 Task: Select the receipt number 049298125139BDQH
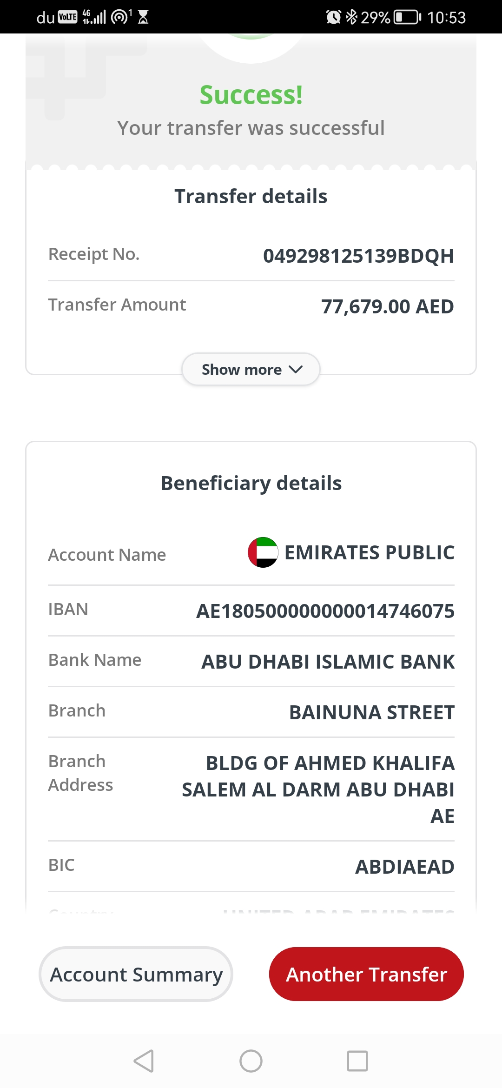click(x=358, y=256)
